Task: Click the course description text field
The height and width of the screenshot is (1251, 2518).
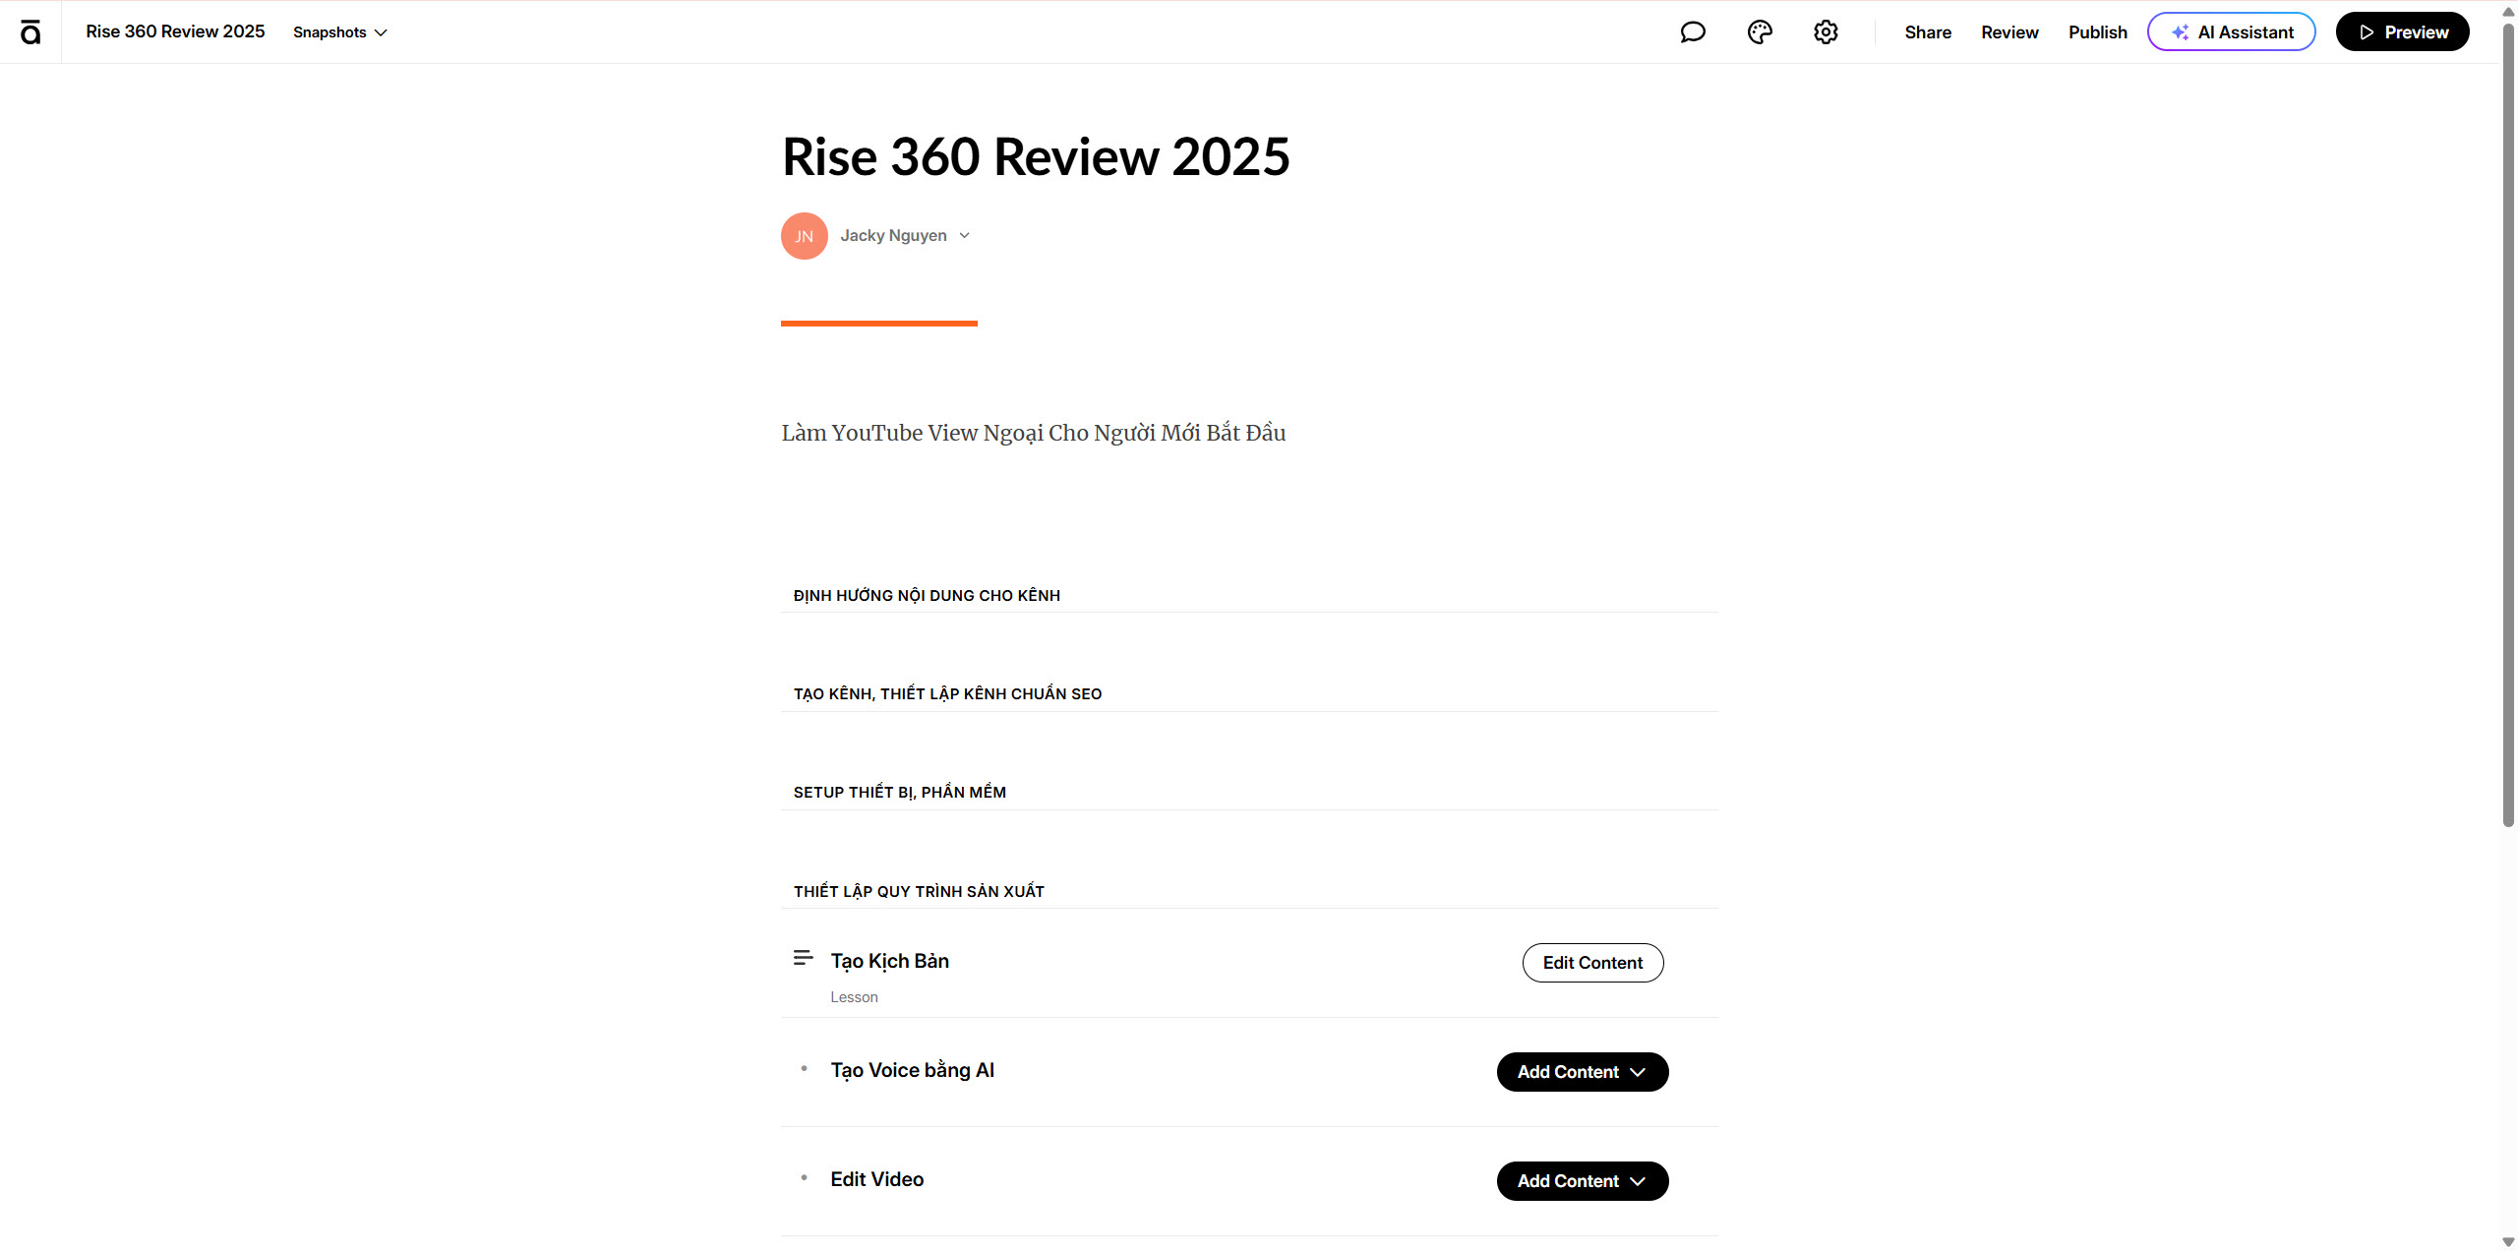Action: (1033, 433)
